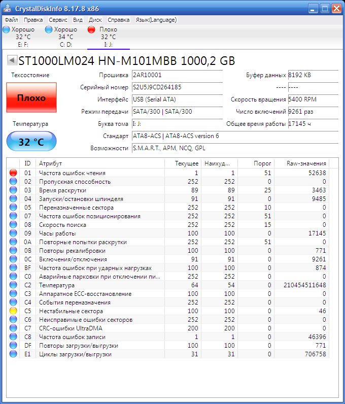Click the Атрибут column header

click(100, 163)
